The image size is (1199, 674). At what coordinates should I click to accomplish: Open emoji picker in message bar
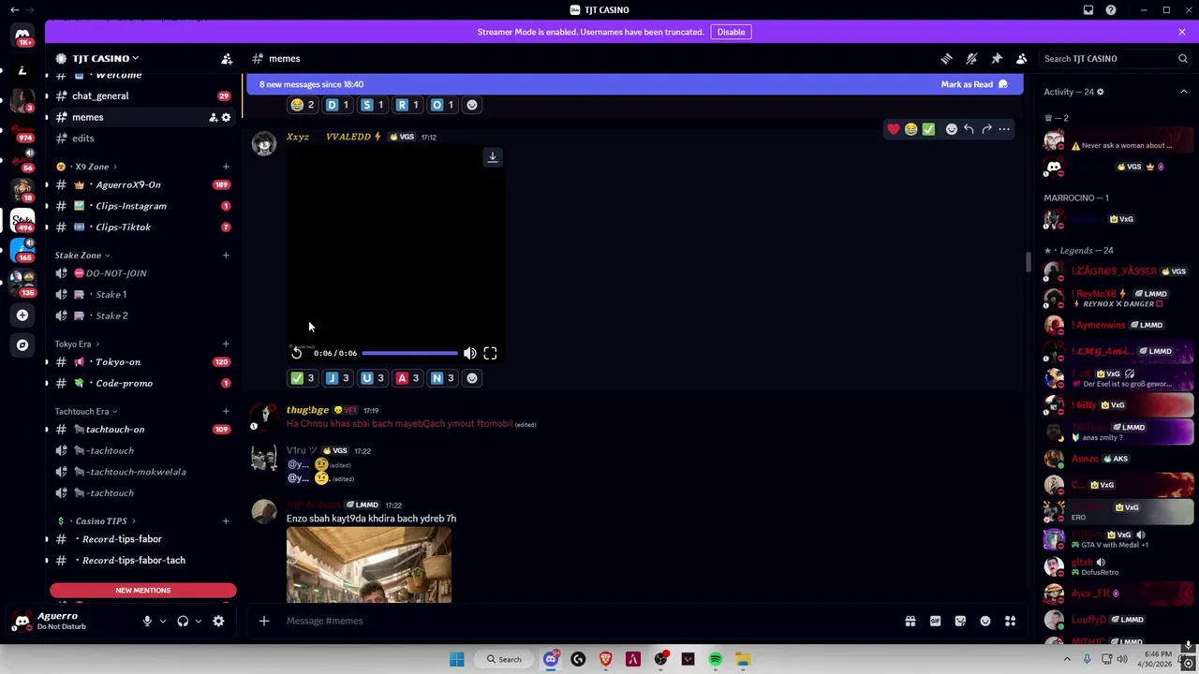click(985, 621)
